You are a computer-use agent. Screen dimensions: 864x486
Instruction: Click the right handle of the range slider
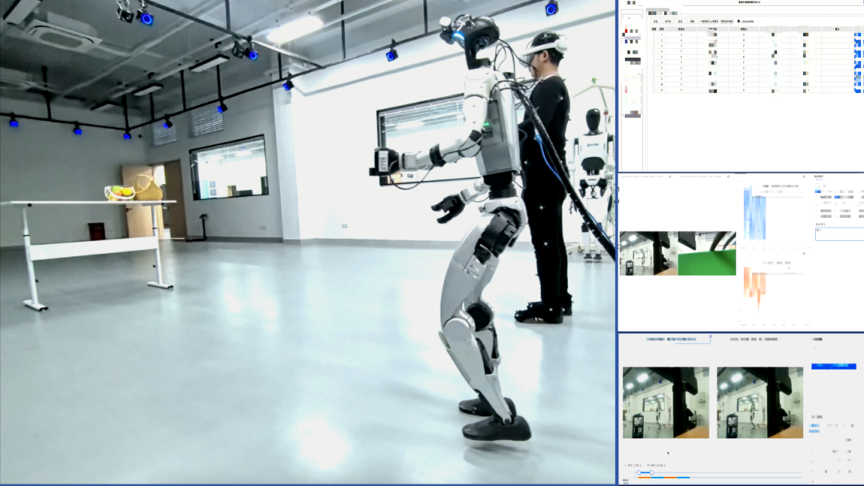652,473
